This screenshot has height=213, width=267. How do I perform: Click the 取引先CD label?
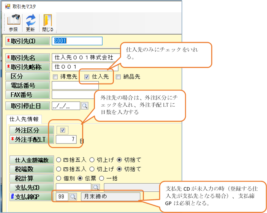click(x=28, y=41)
